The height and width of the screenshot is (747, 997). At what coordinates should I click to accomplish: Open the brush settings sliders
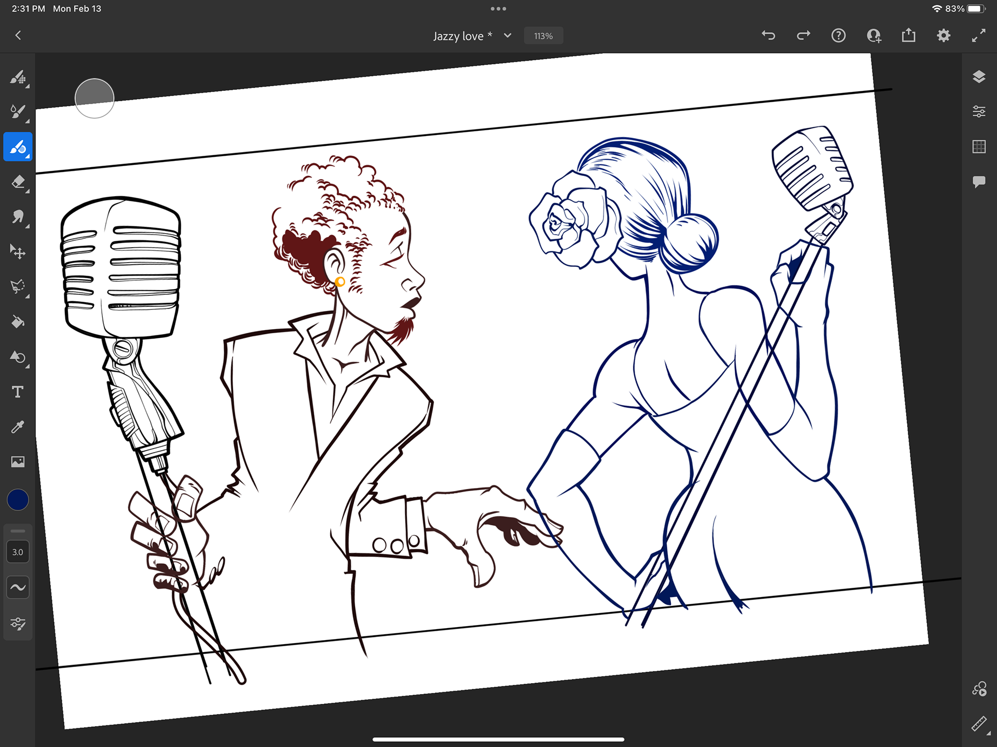pos(18,623)
